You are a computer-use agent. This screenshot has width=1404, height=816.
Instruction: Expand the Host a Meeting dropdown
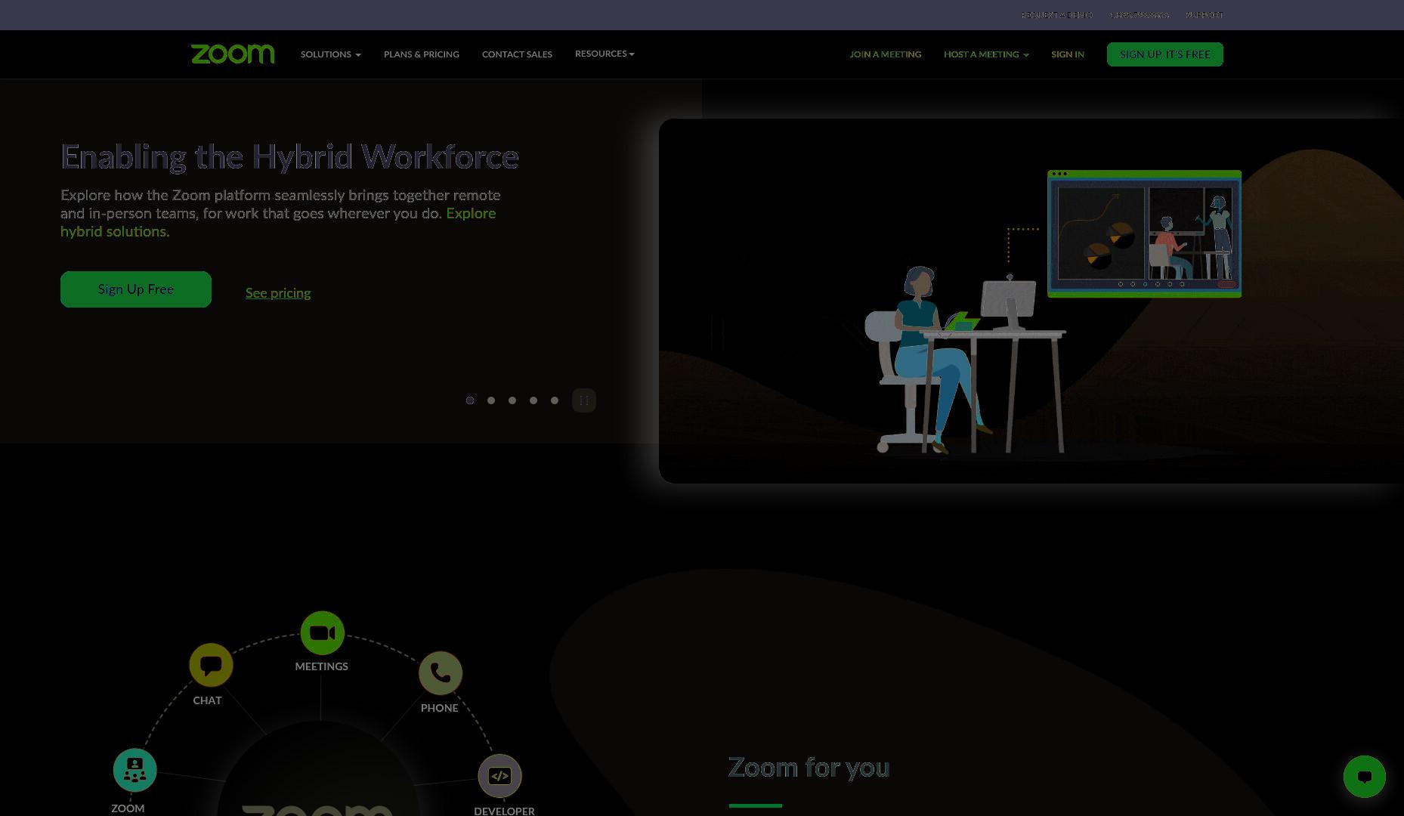(986, 54)
